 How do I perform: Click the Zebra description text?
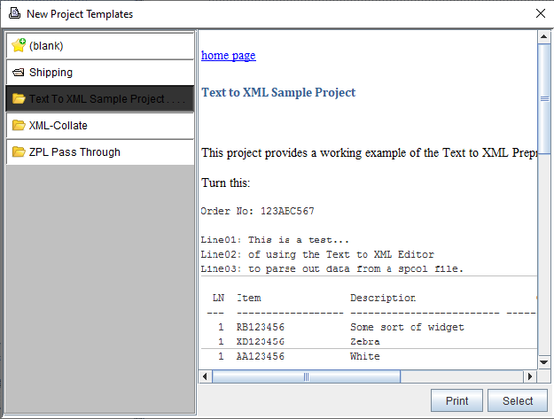(x=365, y=342)
